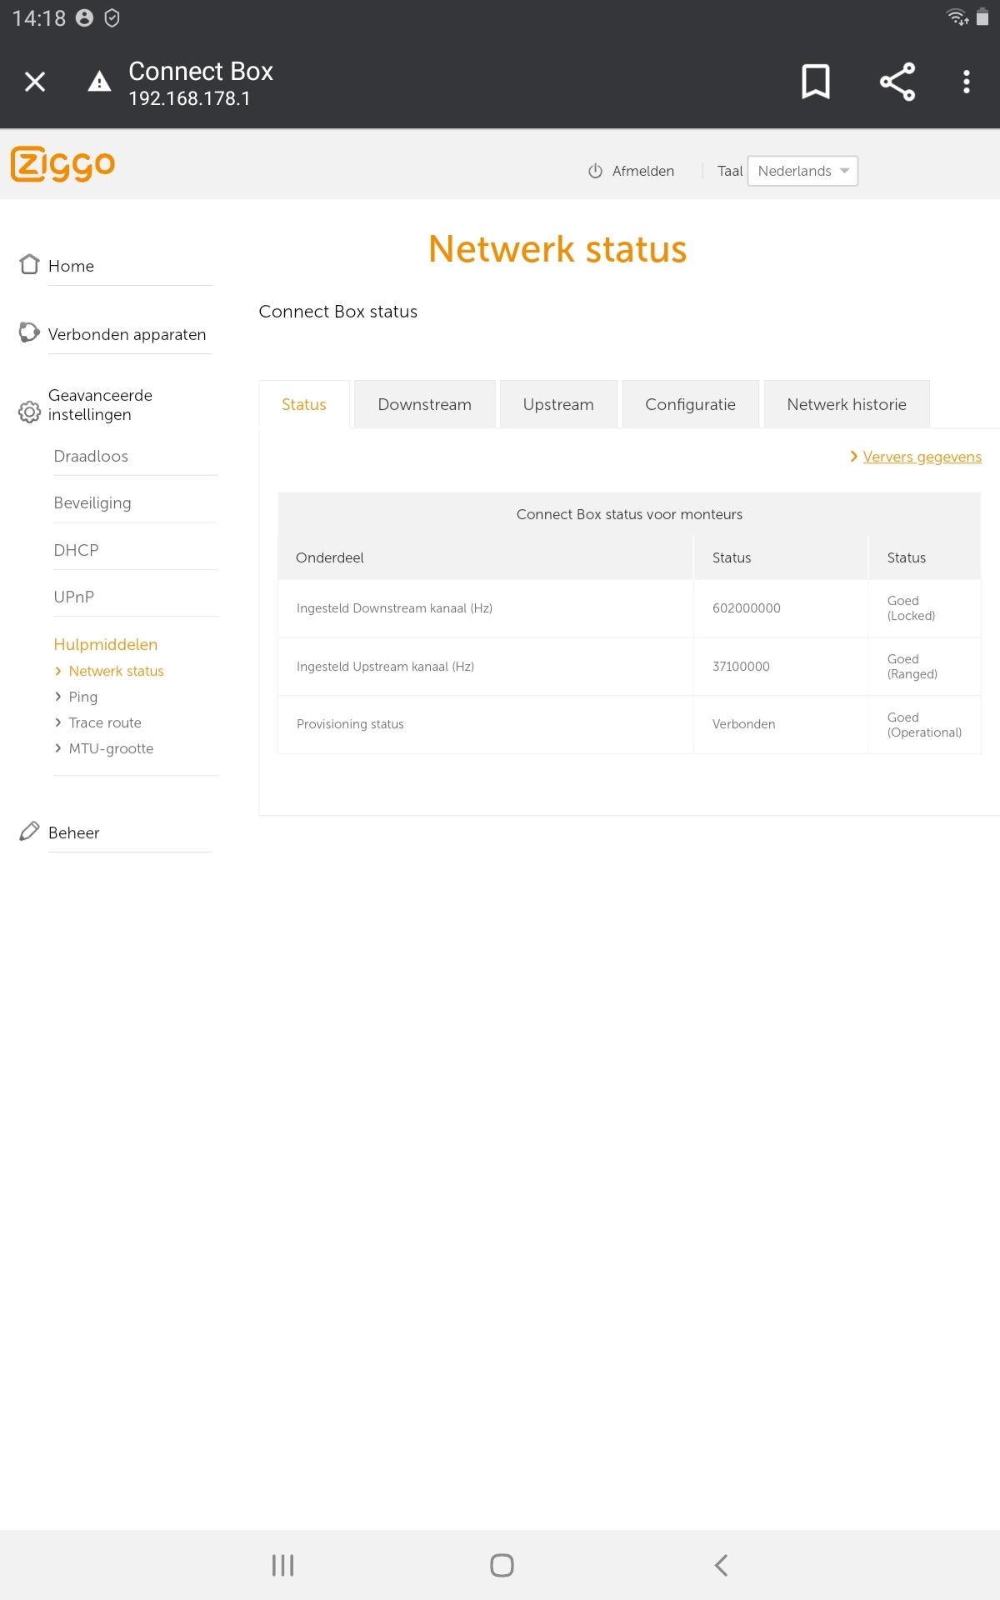This screenshot has width=1000, height=1600.
Task: Tap the bookmark icon in browser bar
Action: coord(815,82)
